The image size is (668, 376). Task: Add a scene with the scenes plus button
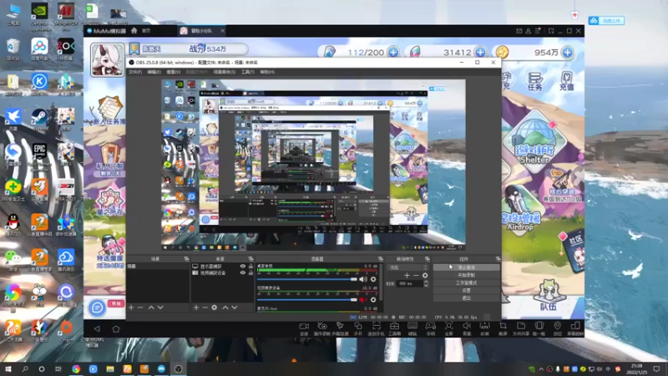(131, 307)
